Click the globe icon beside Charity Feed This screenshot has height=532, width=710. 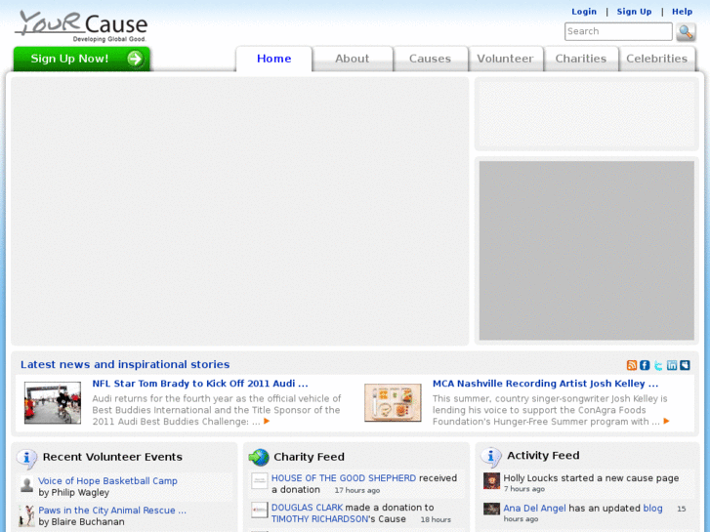click(x=259, y=457)
